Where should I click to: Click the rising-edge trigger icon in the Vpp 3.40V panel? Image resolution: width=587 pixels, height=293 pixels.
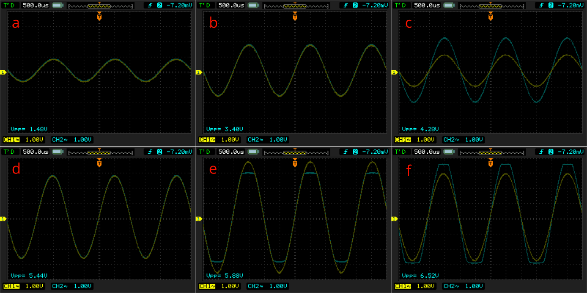point(345,5)
